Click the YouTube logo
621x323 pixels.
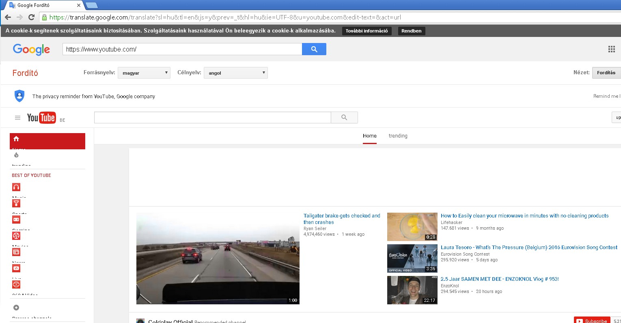41,118
